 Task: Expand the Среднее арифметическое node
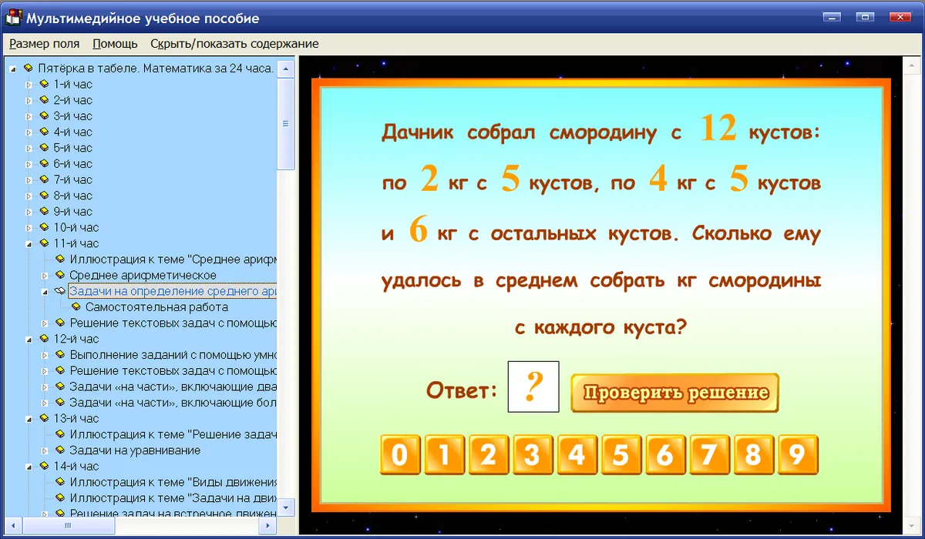(45, 275)
